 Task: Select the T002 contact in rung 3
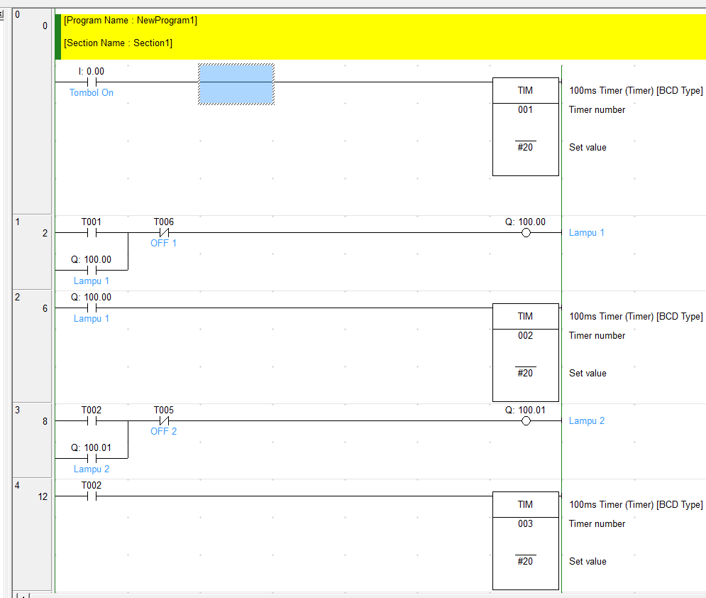pos(92,421)
